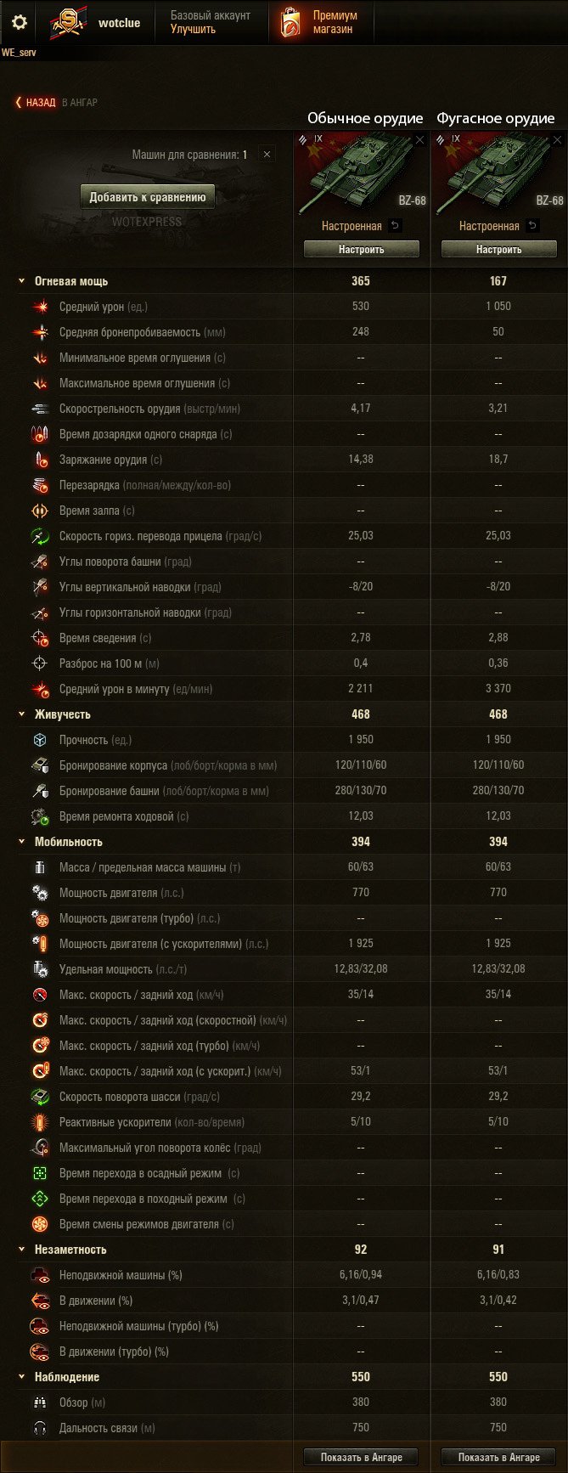Screen dimensions: 568x1473
Task: Open the Премиум магазин shop icon
Action: tap(290, 22)
